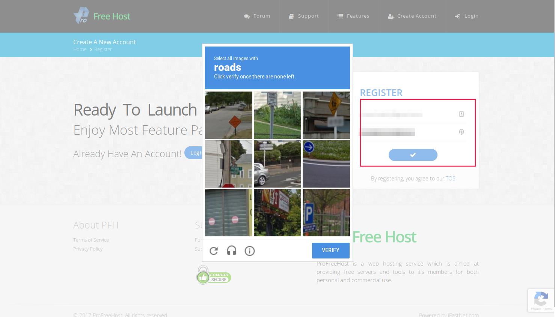
Task: Switch to the audio challenge headphones icon
Action: coord(232,251)
